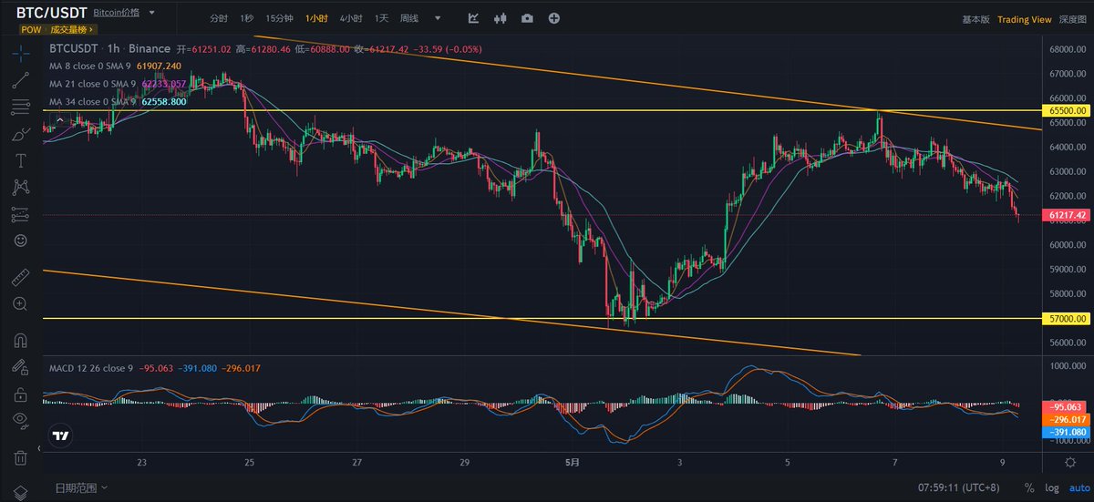Open the chart patterns tool

coord(20,188)
